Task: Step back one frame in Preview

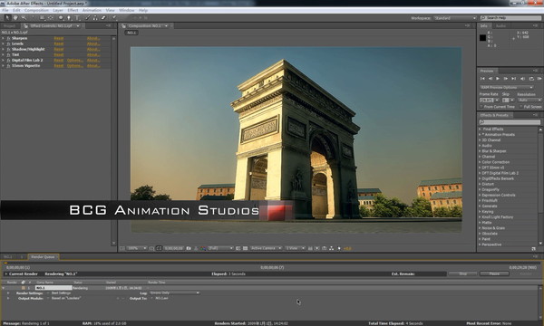Action: pos(491,79)
